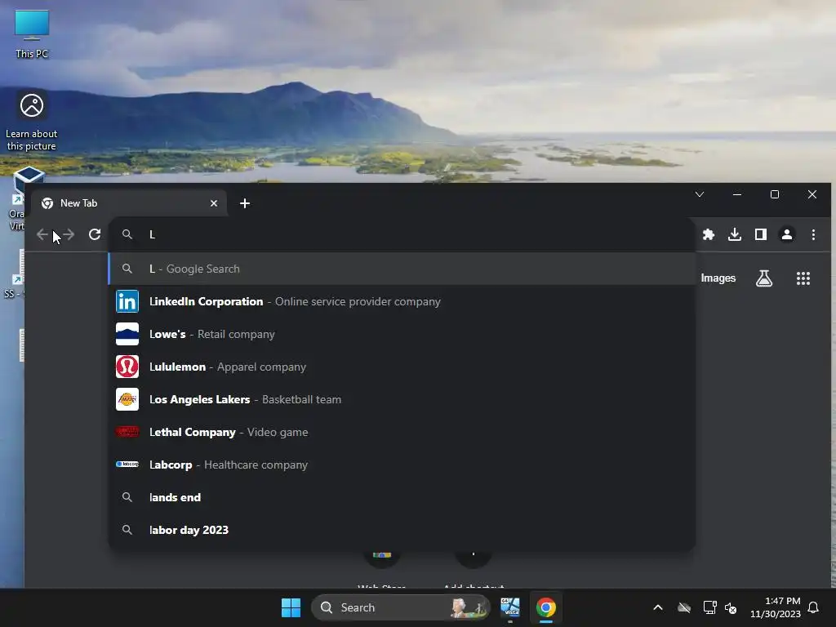This screenshot has height=627, width=836.
Task: Open Chrome three-dot menu
Action: coord(814,234)
